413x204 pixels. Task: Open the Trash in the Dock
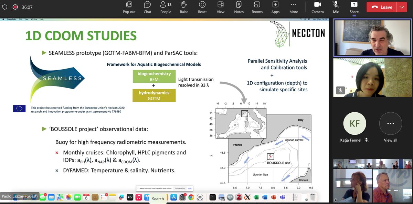313,197
